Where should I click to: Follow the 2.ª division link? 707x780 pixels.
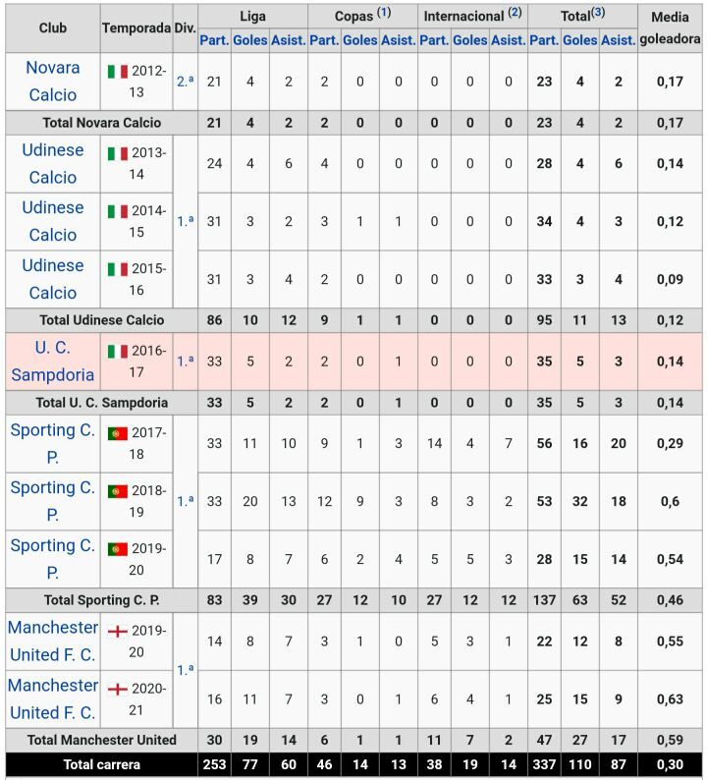[x=185, y=82]
